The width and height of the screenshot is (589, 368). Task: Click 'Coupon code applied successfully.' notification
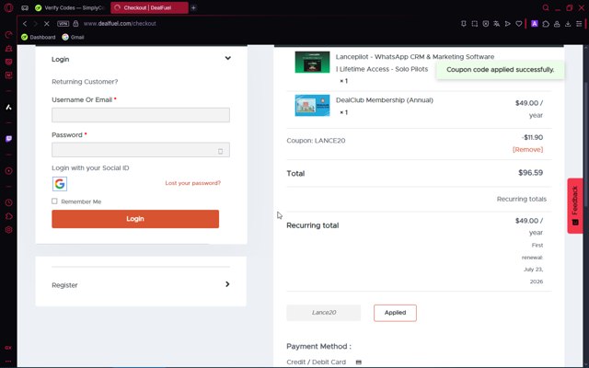coord(500,70)
